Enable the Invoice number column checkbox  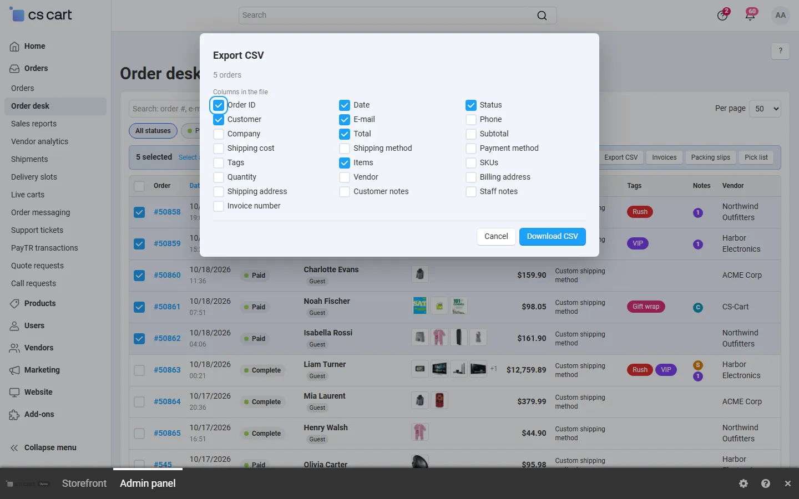[x=219, y=206]
